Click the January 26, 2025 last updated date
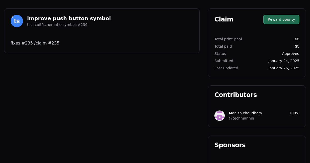 [x=284, y=68]
